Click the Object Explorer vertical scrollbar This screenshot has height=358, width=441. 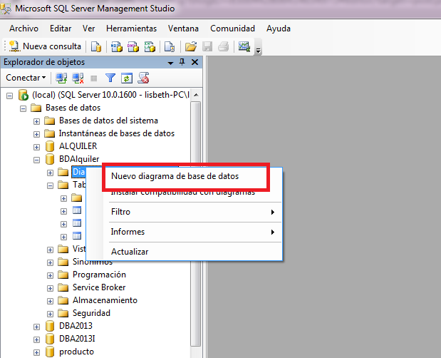tap(196, 214)
